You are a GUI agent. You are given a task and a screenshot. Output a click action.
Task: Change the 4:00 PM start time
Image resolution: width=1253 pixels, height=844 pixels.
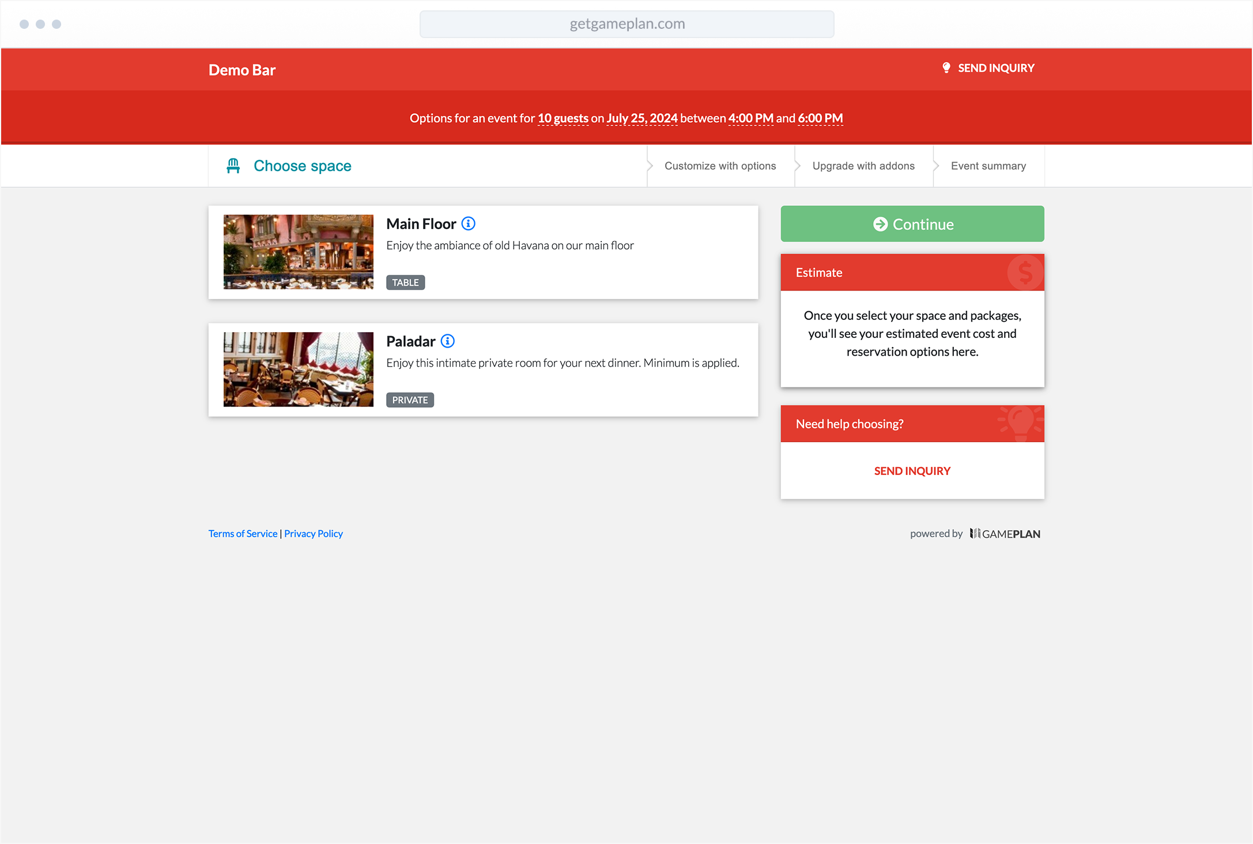point(750,118)
